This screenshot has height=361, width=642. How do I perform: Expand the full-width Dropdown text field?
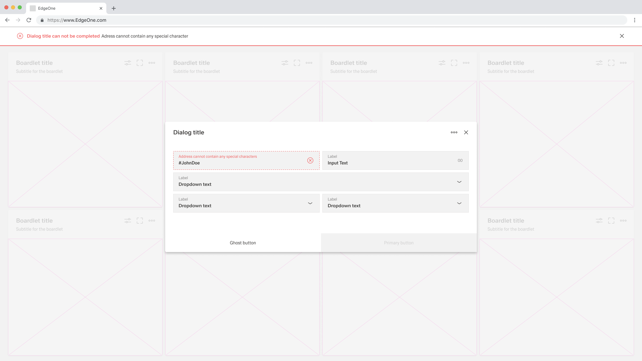[459, 182]
